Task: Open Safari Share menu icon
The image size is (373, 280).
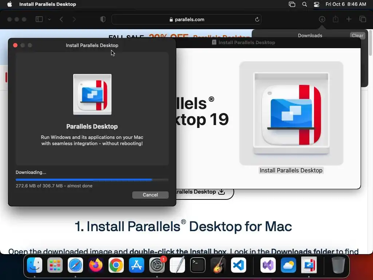Action: [335, 19]
